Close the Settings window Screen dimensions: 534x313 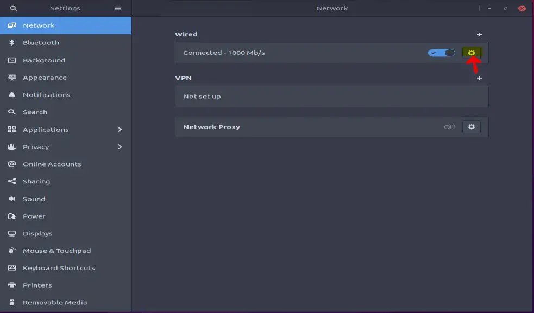[x=522, y=8]
